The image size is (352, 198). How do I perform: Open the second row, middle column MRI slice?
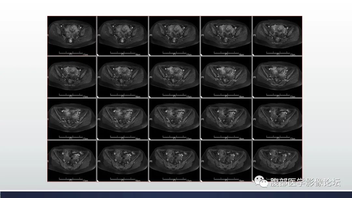pyautogui.click(x=174, y=76)
